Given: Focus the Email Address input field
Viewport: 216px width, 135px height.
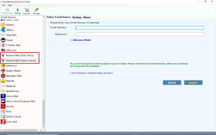Looking at the screenshot, I should 140,28.
